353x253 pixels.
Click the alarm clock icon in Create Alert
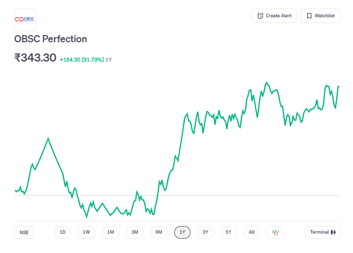pyautogui.click(x=260, y=16)
